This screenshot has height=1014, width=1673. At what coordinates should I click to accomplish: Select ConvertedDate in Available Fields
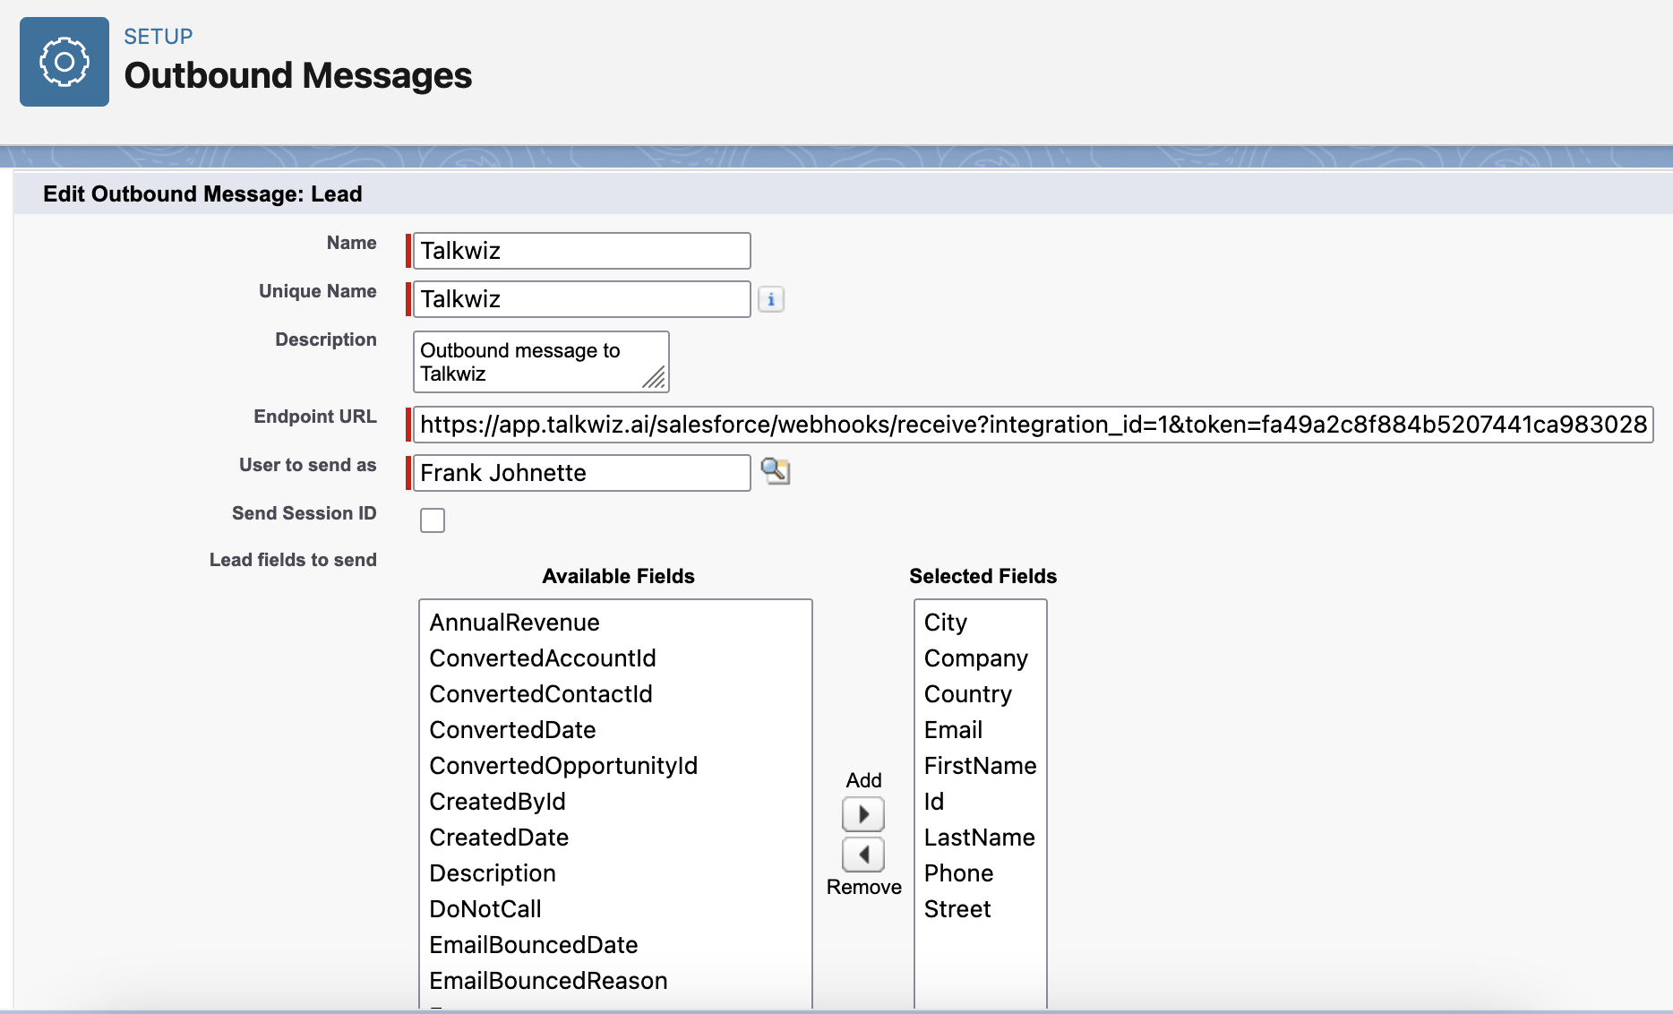click(615, 730)
